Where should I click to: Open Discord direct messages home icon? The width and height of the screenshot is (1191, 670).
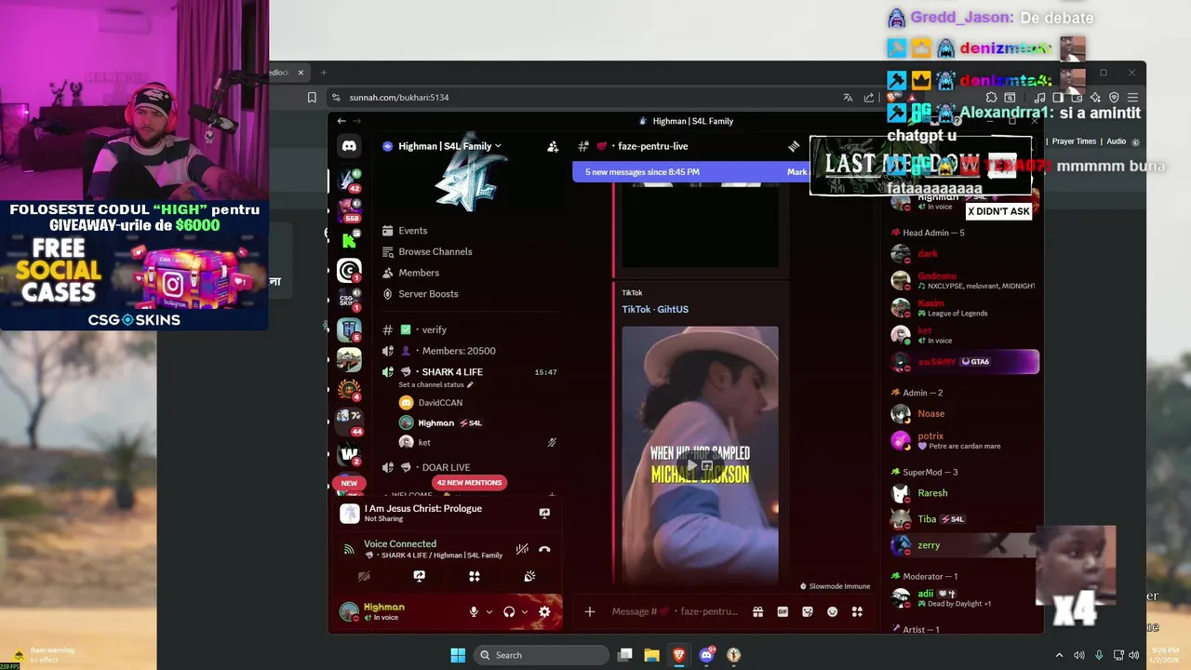pos(349,146)
